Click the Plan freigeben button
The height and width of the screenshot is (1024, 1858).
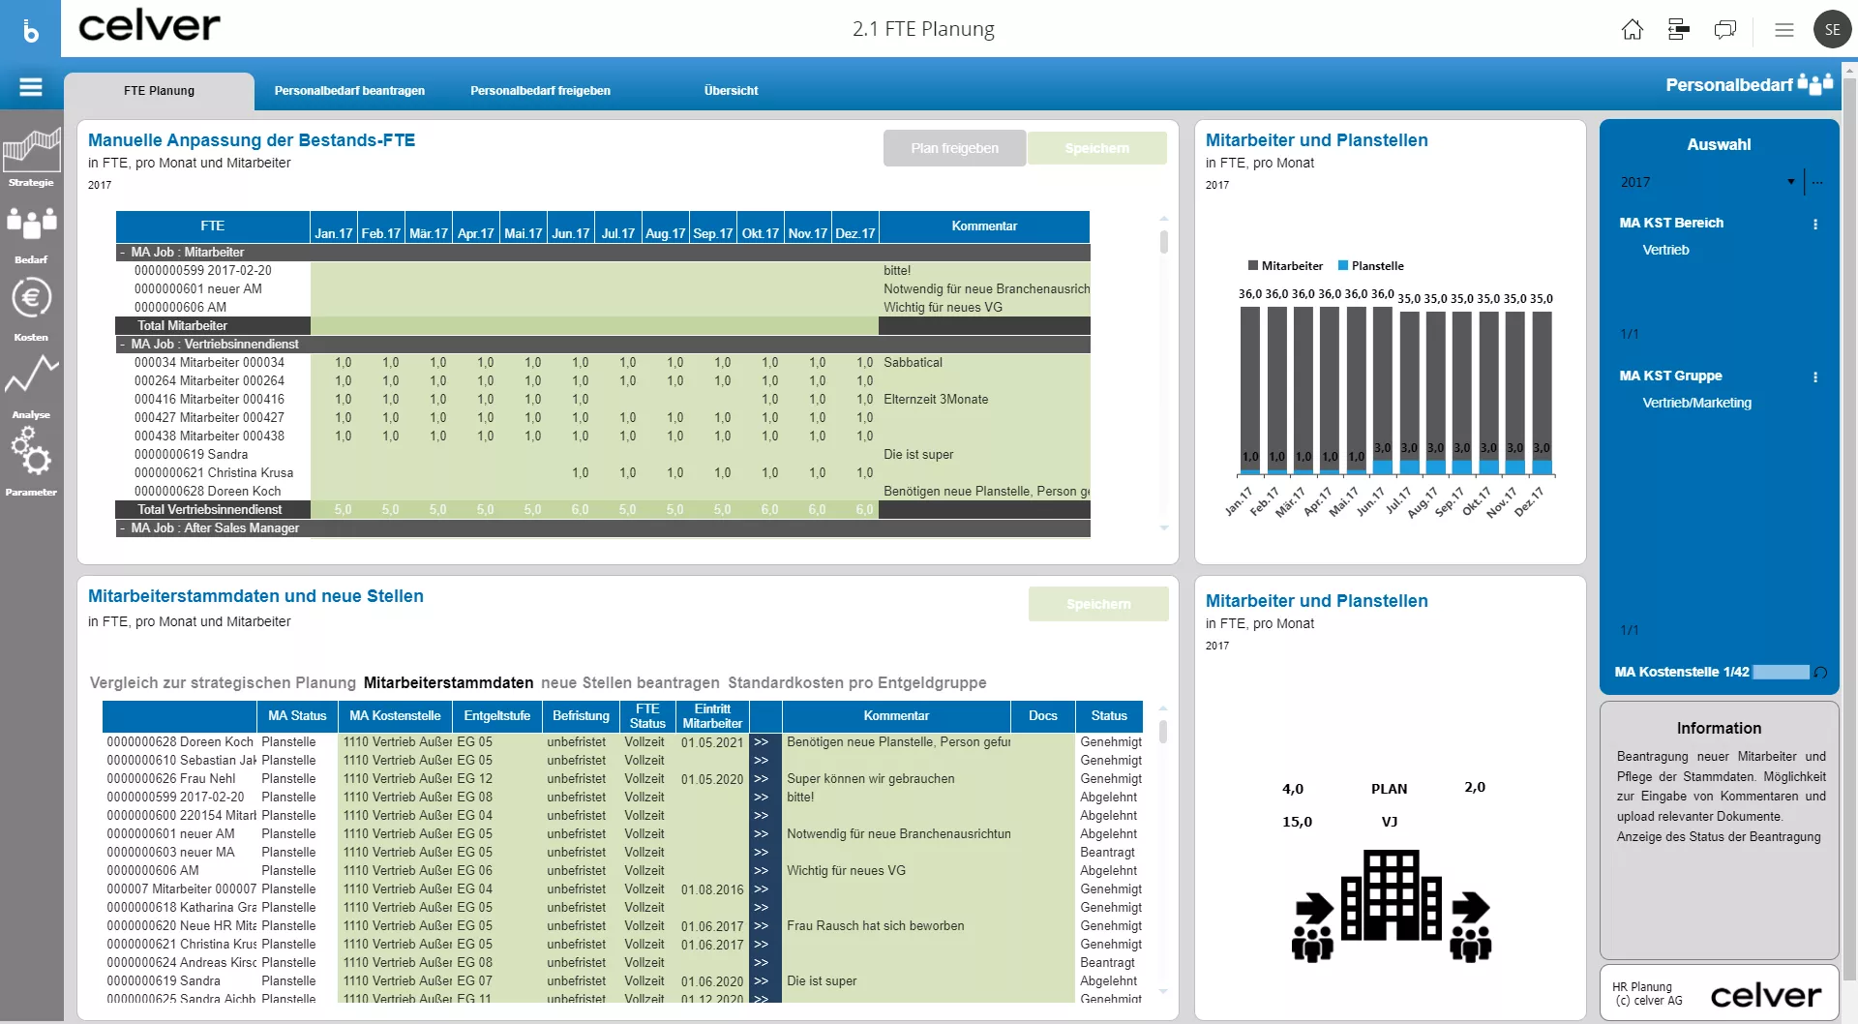point(954,148)
